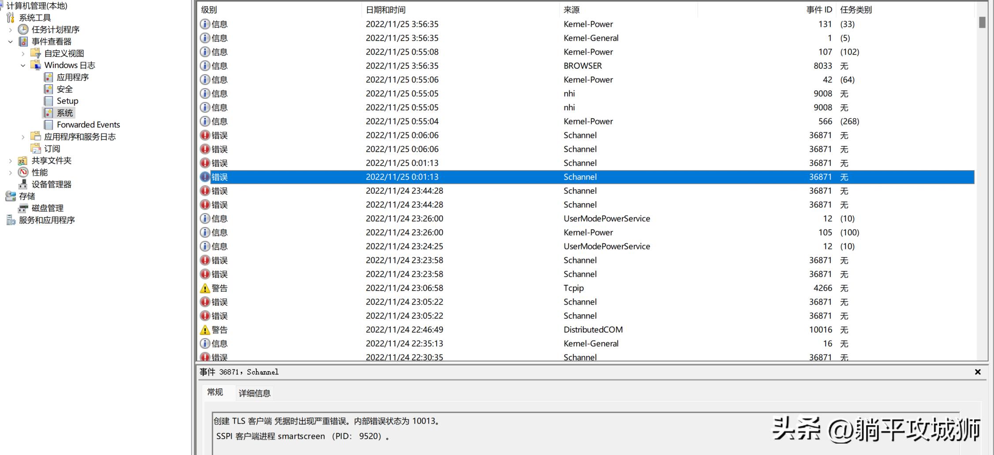Select the Disk Management icon
This screenshot has width=994, height=455.
[x=23, y=208]
